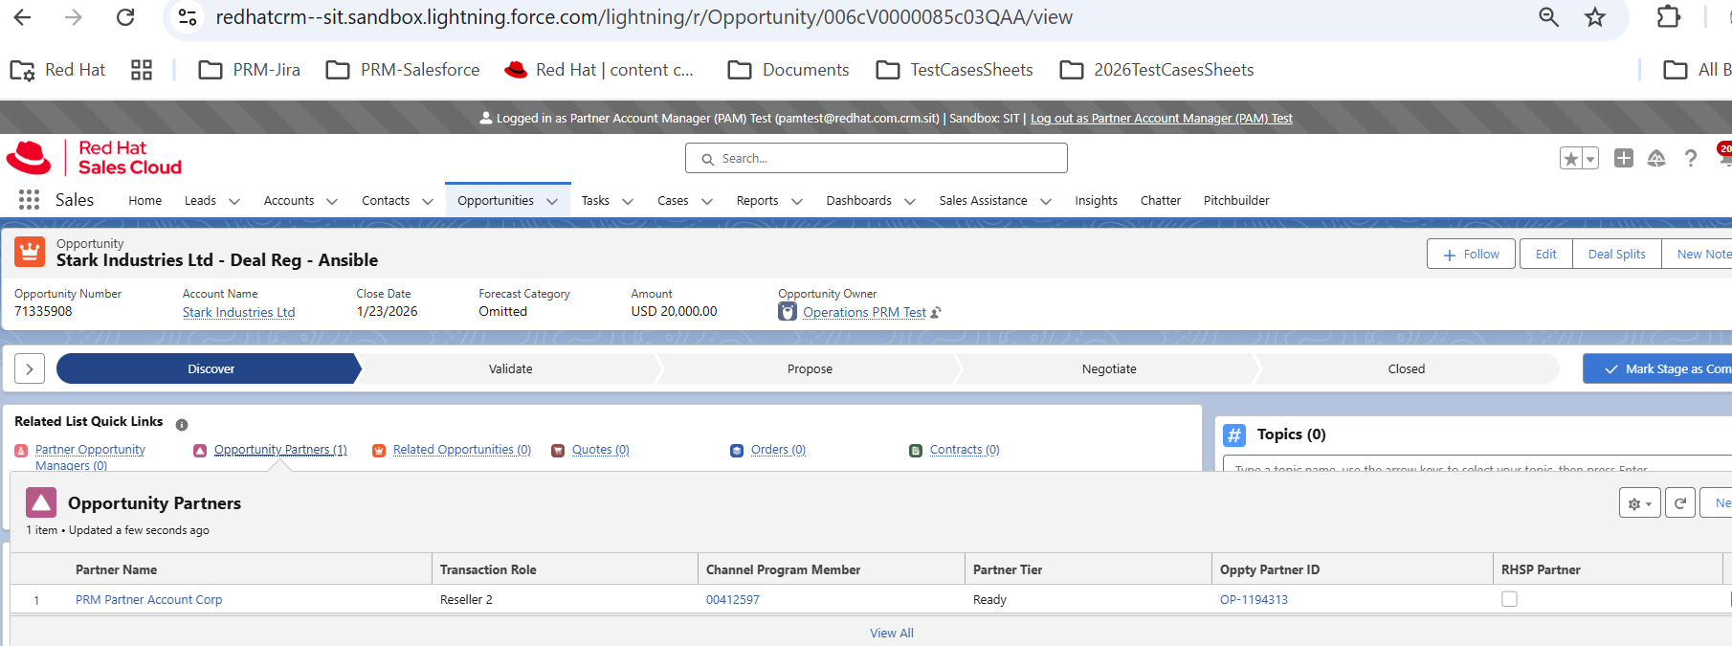Open the Favorites list dropdown arrow
The height and width of the screenshot is (646, 1732).
pos(1590,159)
